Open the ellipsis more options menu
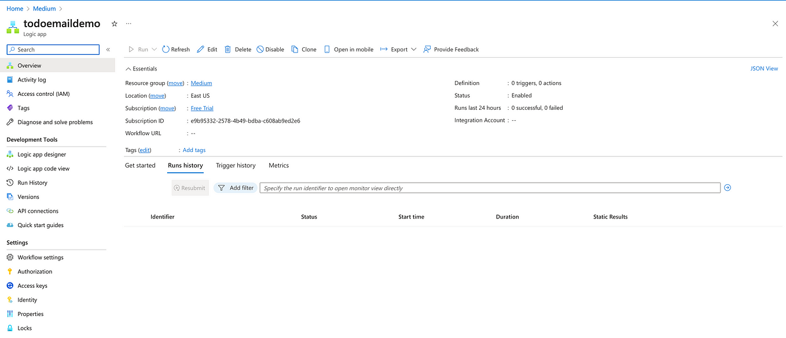This screenshot has height=338, width=786. tap(128, 24)
